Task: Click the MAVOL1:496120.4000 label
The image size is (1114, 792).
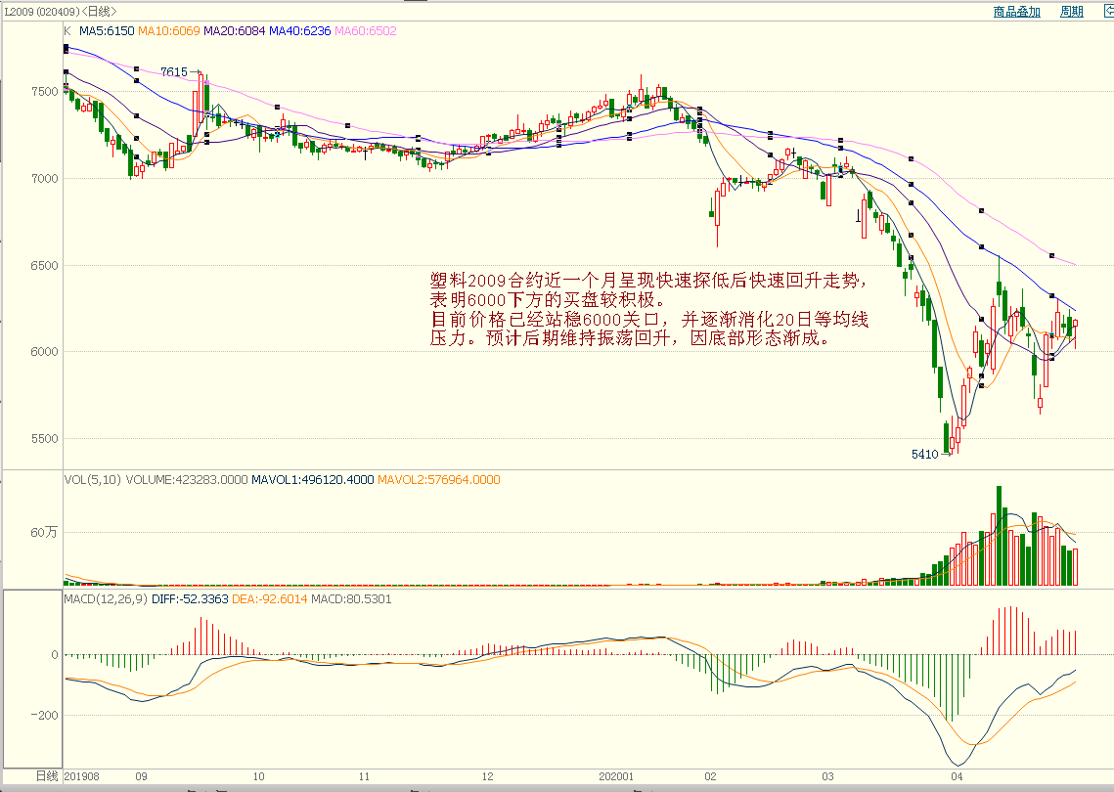Action: tap(313, 480)
